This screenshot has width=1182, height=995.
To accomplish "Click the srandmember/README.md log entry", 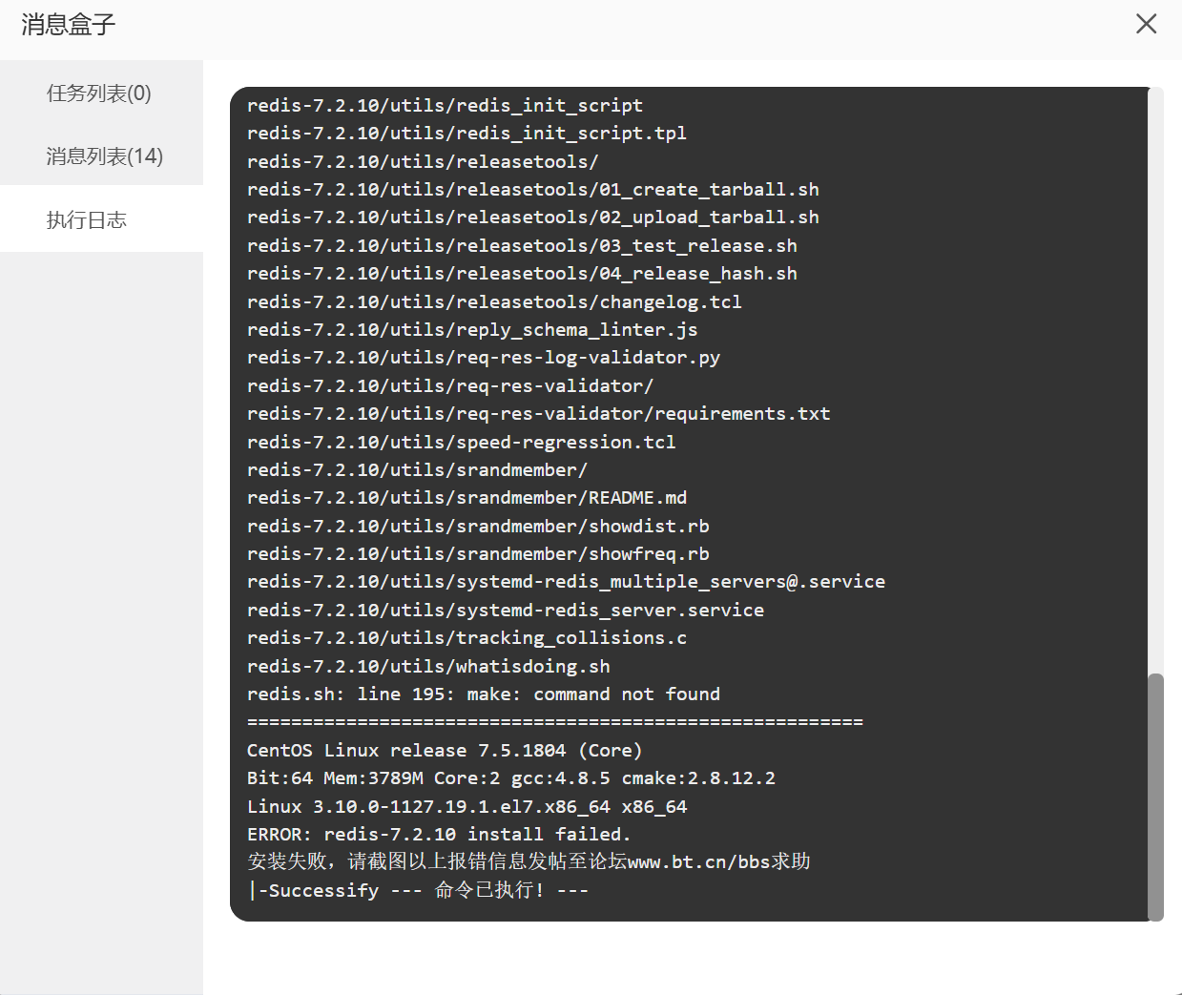I will coord(467,498).
